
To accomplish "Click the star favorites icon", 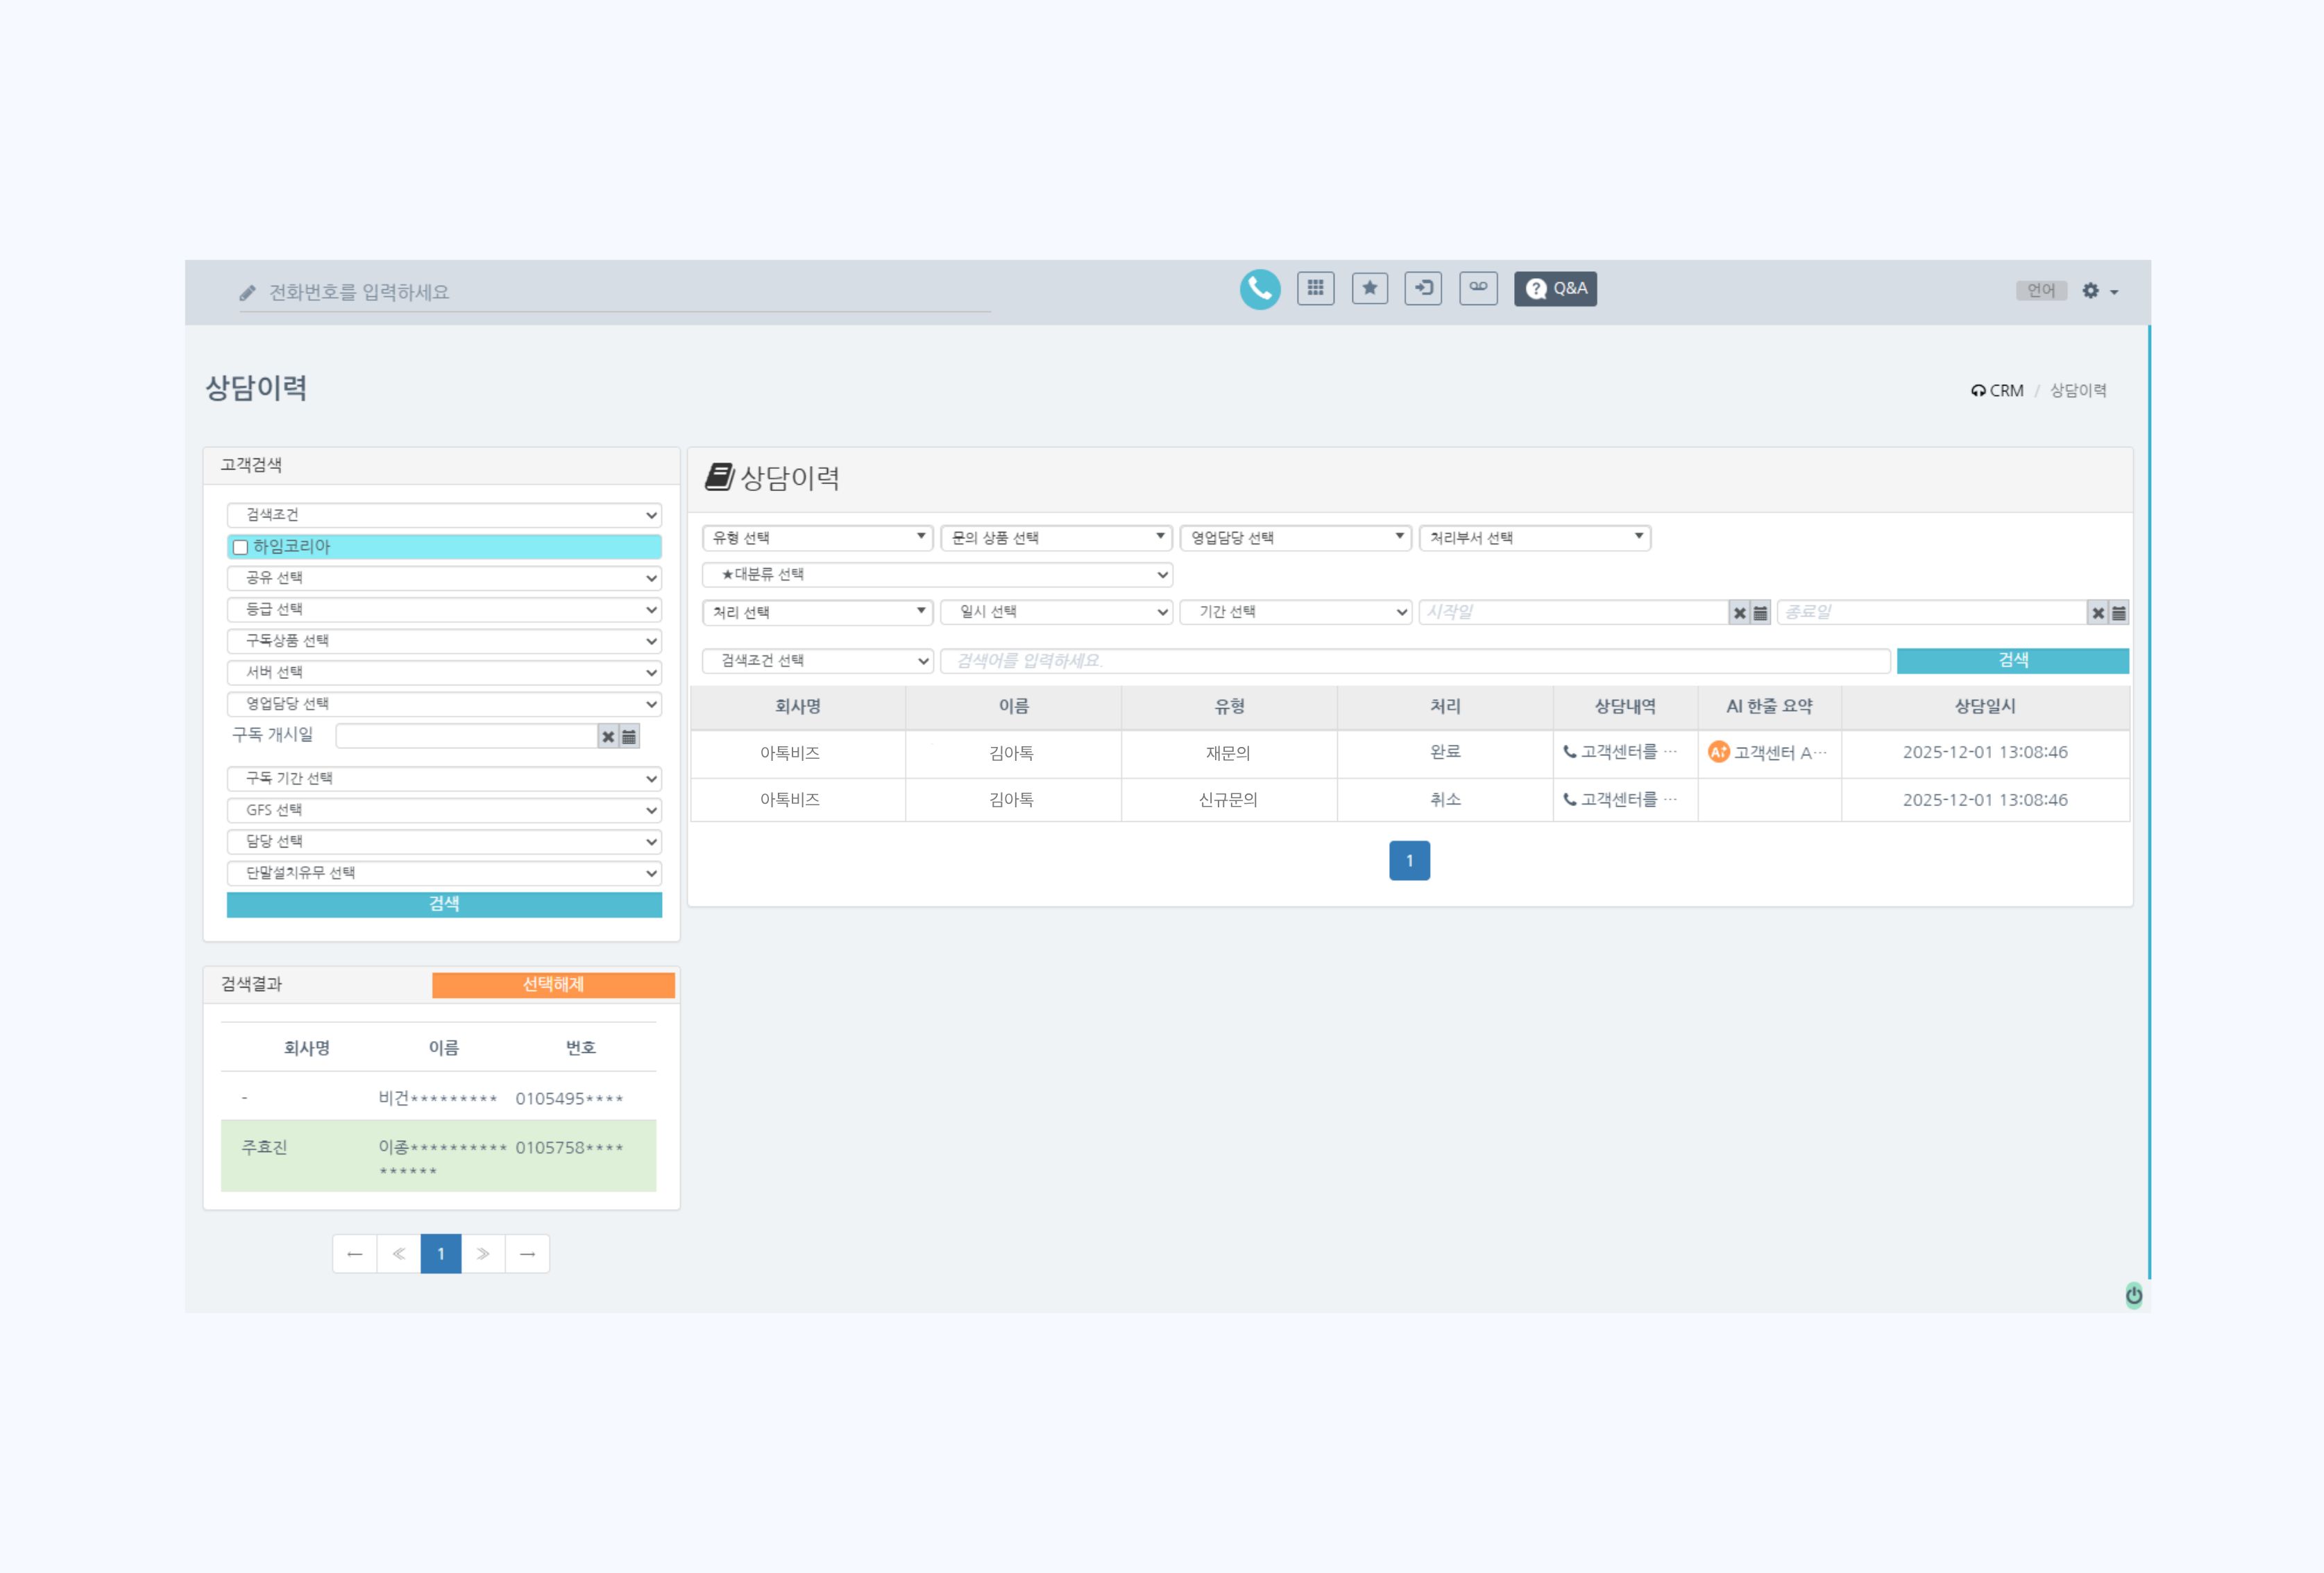I will 1369,289.
